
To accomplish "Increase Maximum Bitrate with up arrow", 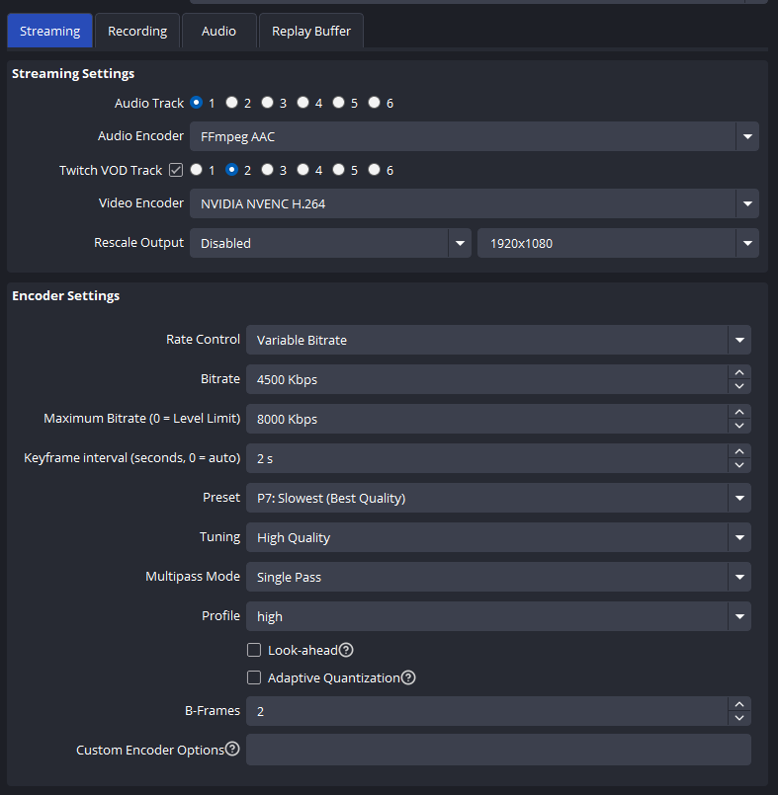I will pos(739,412).
